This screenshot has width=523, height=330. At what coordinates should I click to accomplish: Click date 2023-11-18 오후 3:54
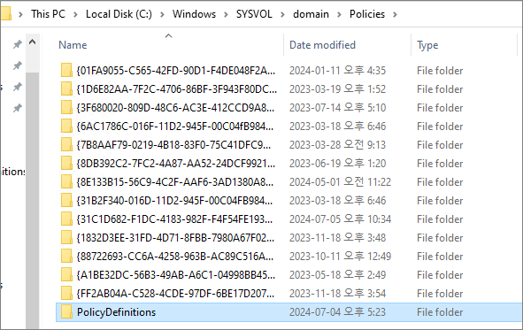337,294
